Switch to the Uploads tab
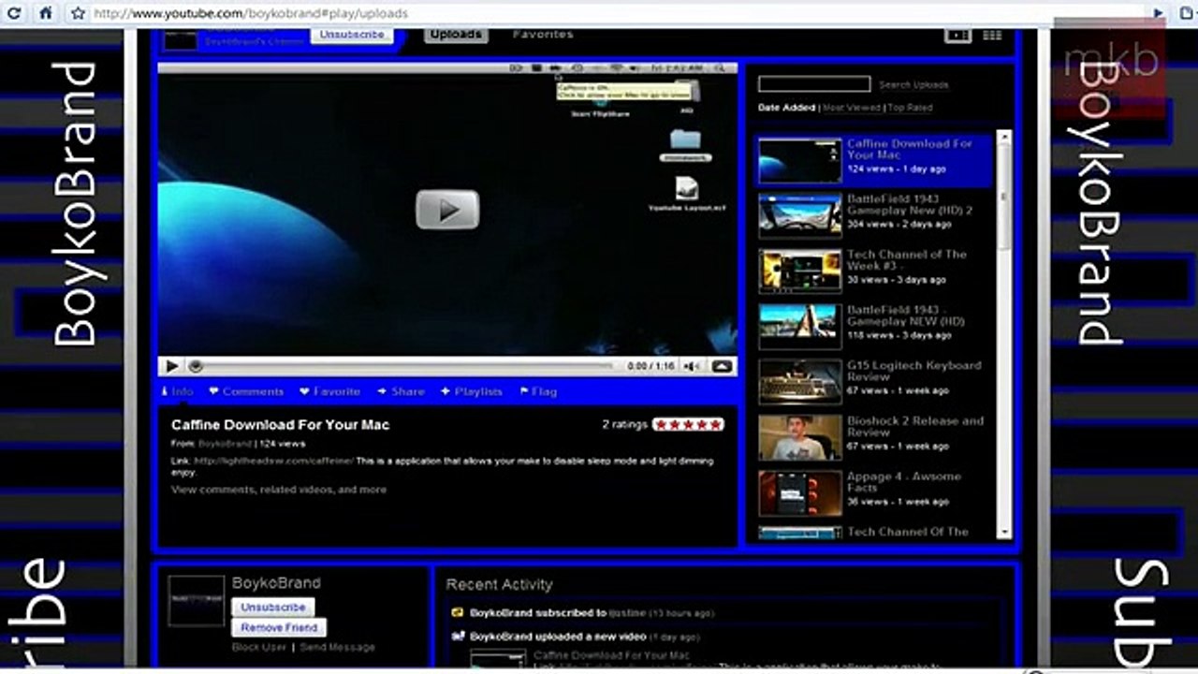Viewport: 1198px width, 674px height. 456,35
